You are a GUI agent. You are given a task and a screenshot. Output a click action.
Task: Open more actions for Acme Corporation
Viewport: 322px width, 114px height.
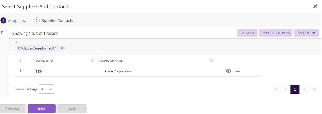tap(238, 71)
